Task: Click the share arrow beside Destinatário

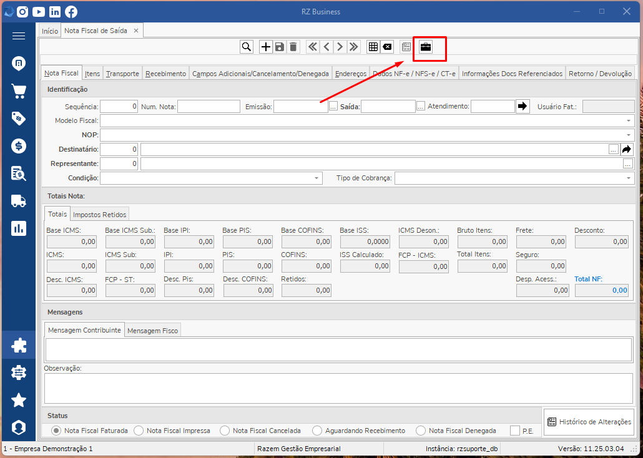Action: click(x=626, y=149)
